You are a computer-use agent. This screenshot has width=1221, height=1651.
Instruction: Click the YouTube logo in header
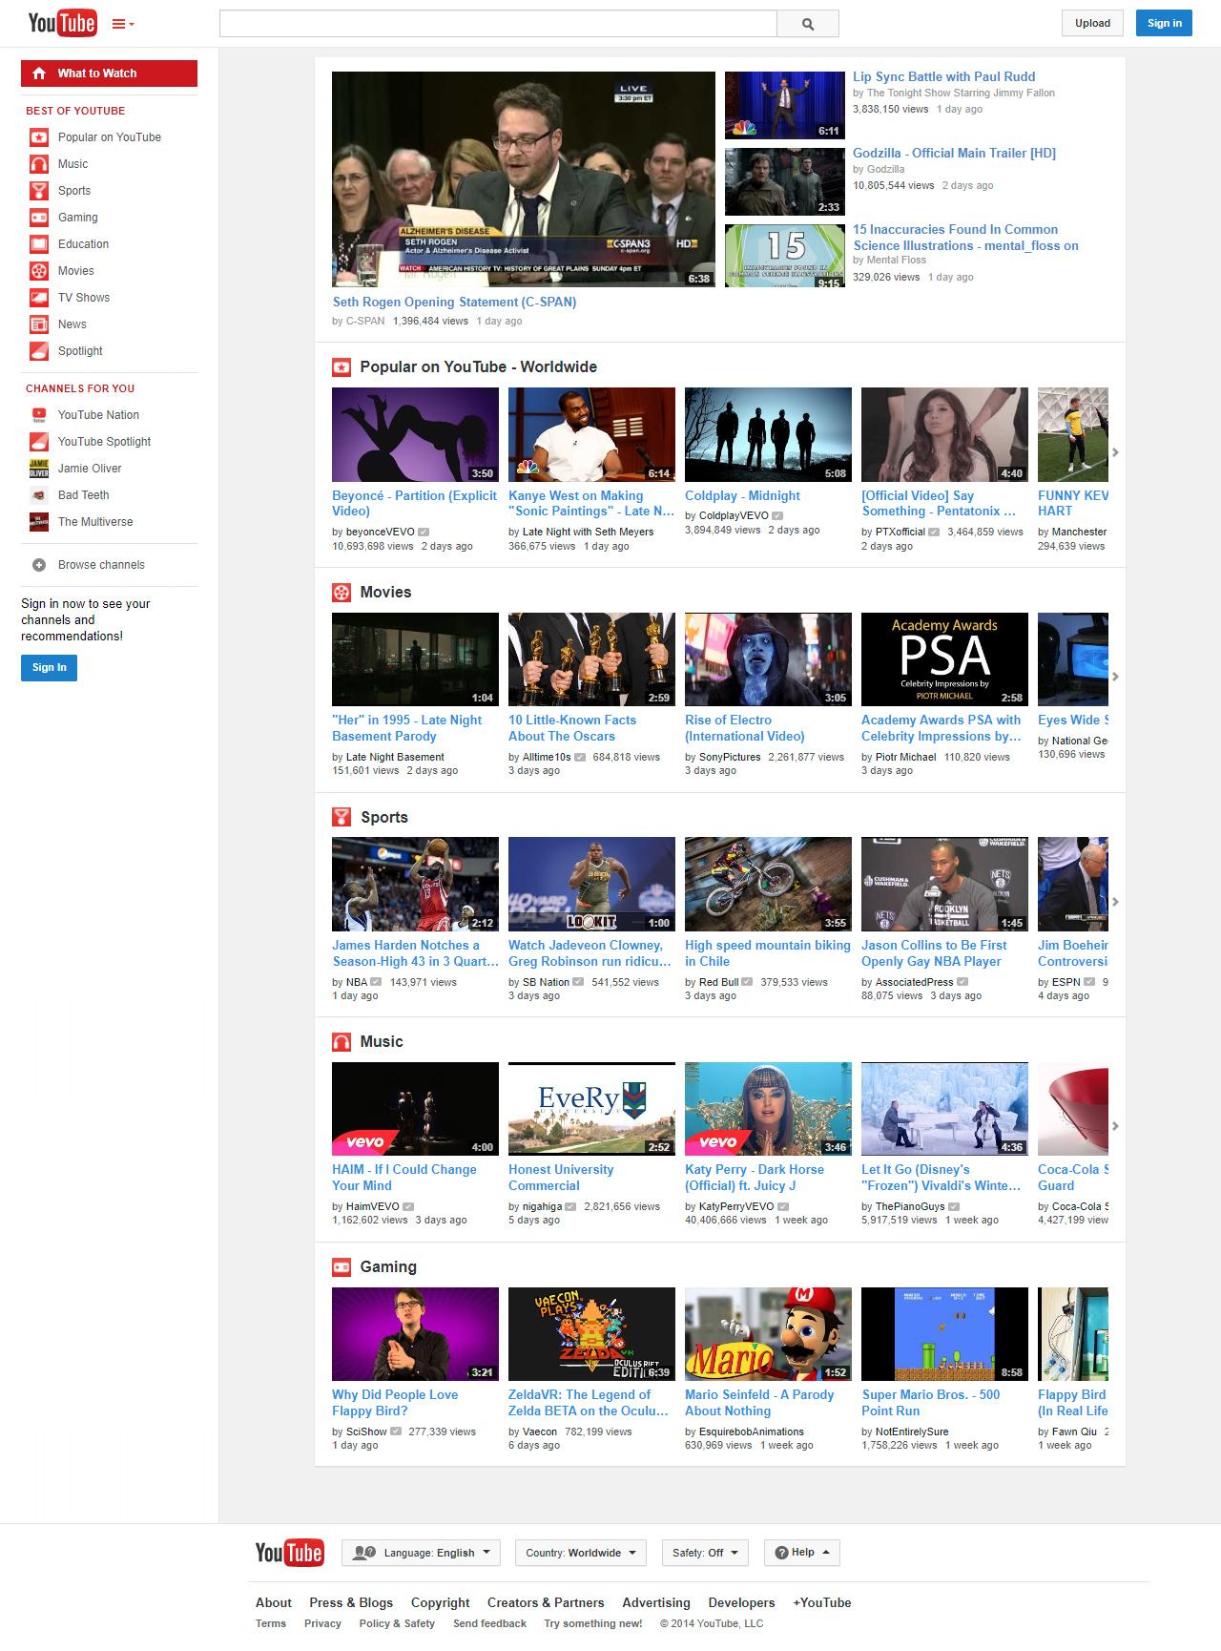click(62, 23)
